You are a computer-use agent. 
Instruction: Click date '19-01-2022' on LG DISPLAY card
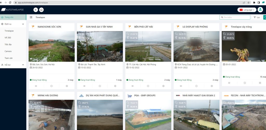[x=182, y=68]
